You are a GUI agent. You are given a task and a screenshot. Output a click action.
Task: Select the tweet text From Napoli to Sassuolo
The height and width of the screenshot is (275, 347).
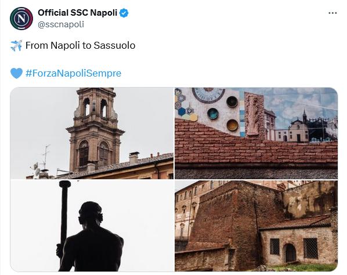tap(80, 45)
